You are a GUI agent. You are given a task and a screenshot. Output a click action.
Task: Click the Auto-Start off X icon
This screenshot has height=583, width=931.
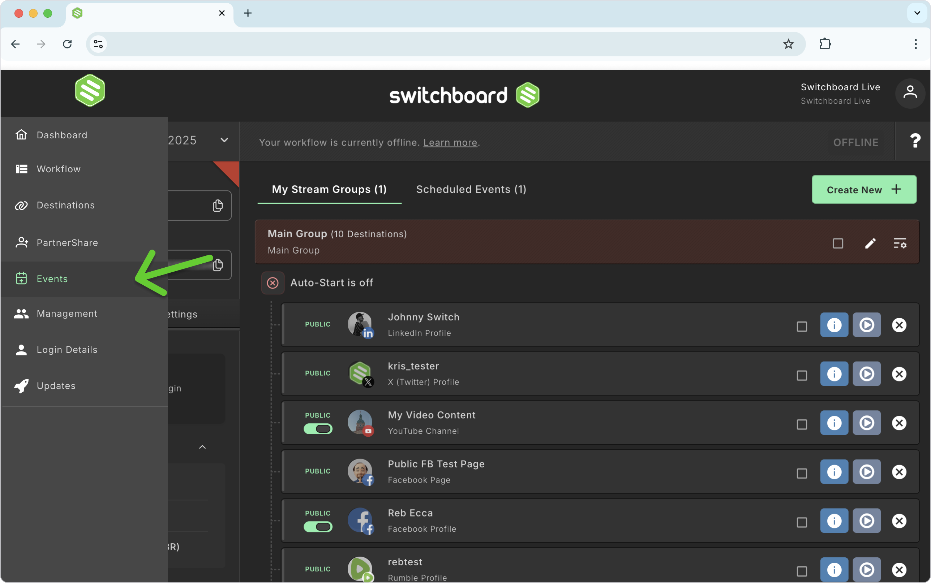click(273, 282)
